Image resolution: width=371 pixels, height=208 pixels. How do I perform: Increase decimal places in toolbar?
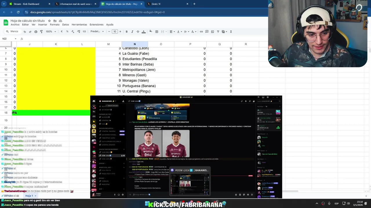pyautogui.click(x=79, y=31)
